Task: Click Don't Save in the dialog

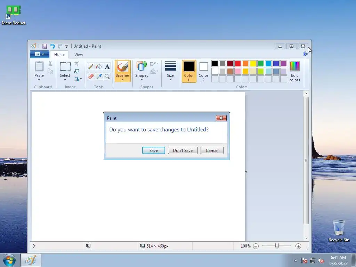Action: click(183, 150)
